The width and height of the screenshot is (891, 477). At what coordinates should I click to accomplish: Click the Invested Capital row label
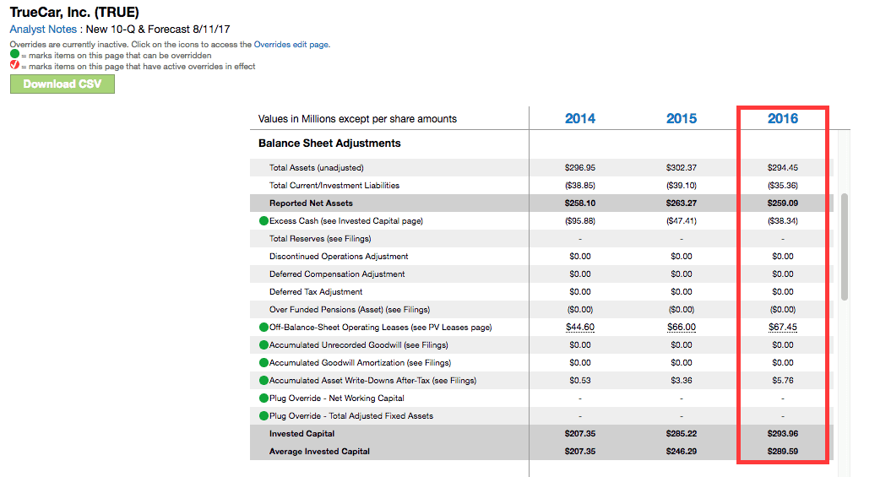[x=302, y=433]
